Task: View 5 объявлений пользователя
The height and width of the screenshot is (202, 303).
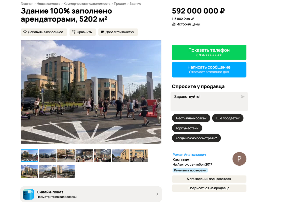Action: (209, 179)
